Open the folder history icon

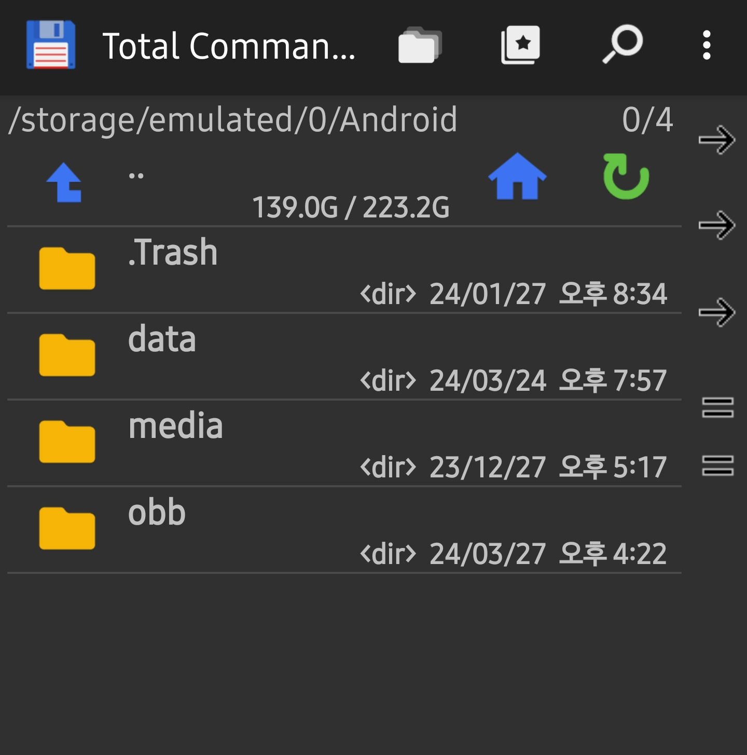[x=420, y=45]
